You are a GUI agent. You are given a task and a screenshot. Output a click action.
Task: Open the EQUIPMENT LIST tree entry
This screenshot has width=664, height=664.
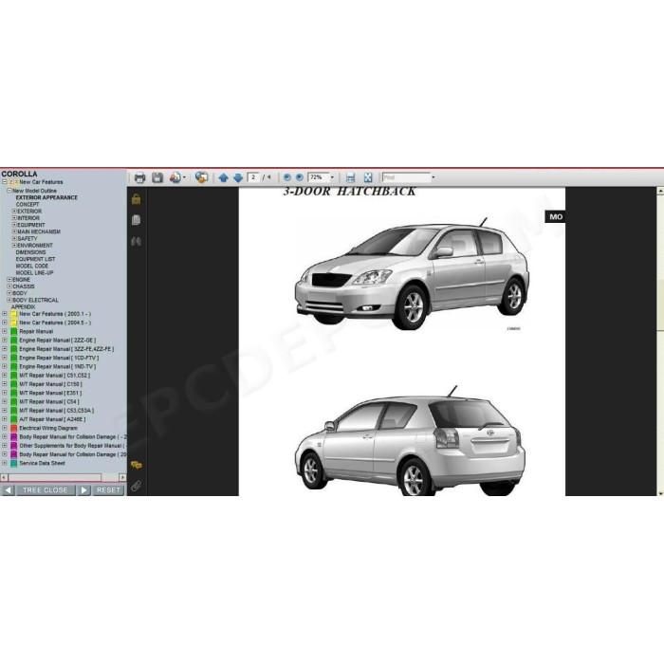pyautogui.click(x=36, y=259)
